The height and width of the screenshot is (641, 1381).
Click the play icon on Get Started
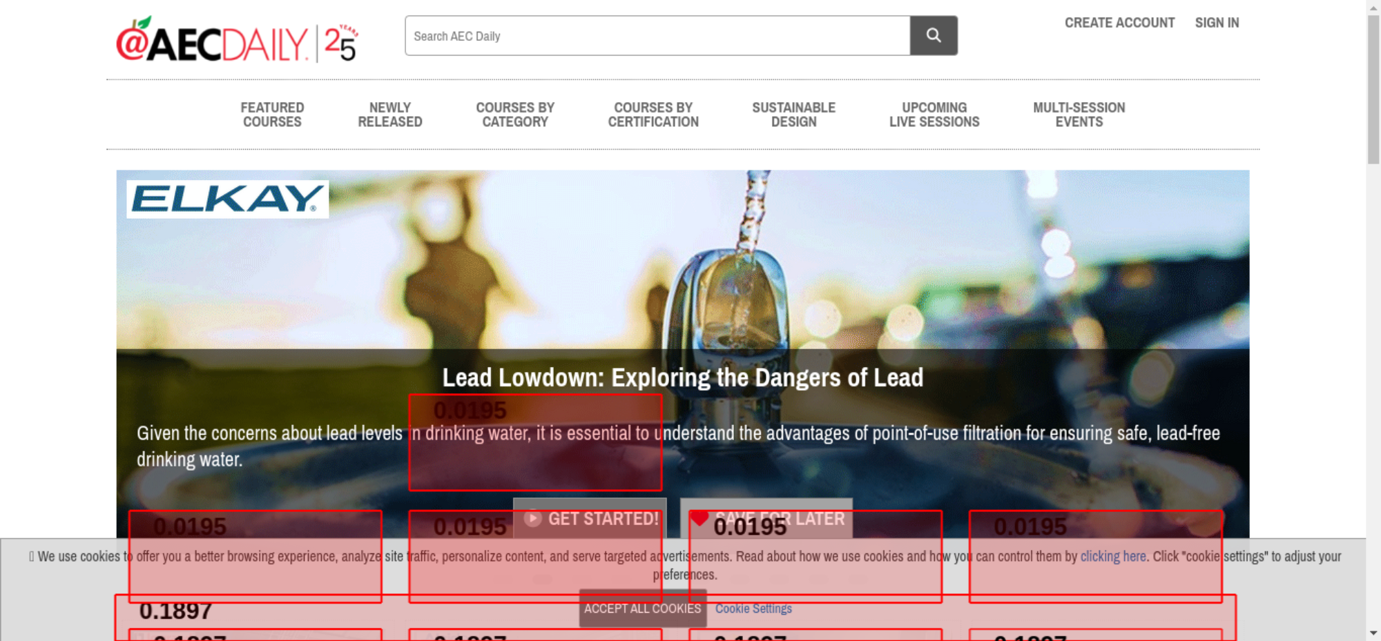click(x=532, y=518)
